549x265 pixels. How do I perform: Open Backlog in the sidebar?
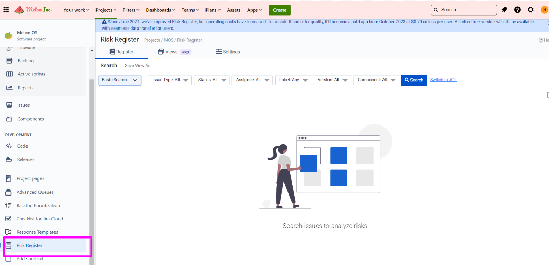(x=25, y=61)
